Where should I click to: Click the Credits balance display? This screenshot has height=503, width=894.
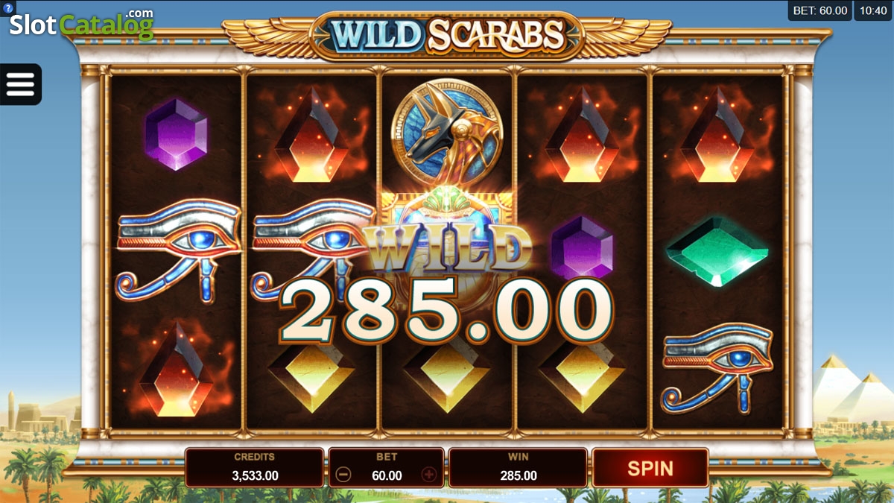[255, 468]
